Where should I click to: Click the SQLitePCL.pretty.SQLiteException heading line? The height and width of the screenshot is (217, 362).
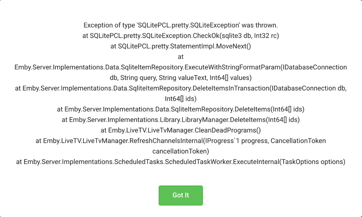pyautogui.click(x=181, y=25)
